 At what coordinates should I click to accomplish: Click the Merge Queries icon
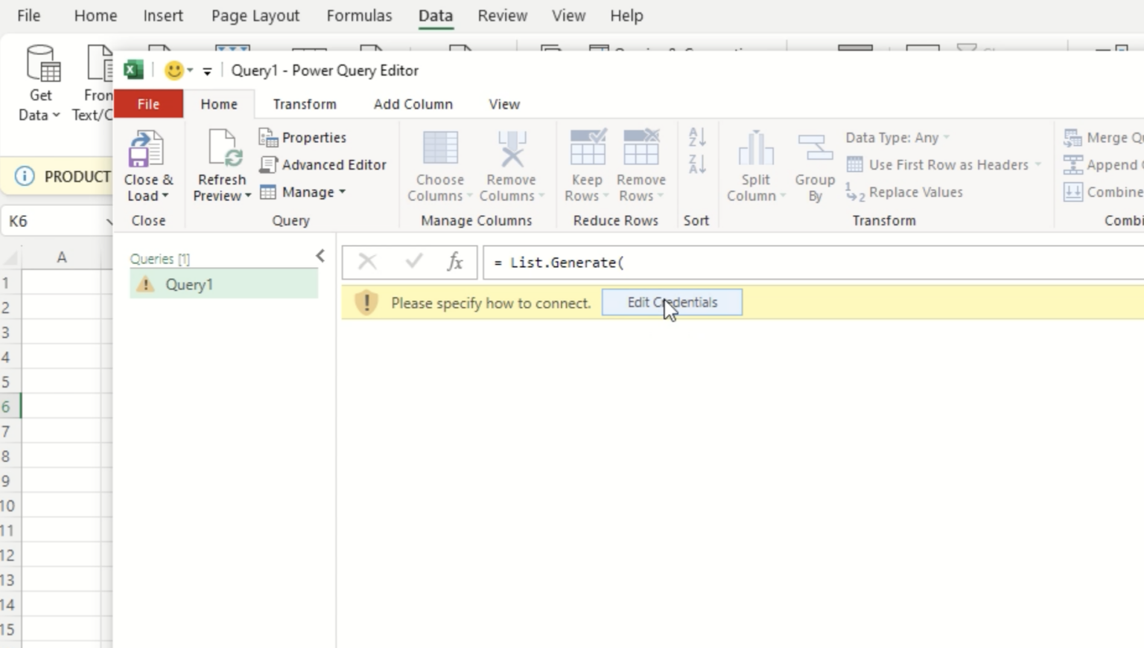click(1073, 137)
